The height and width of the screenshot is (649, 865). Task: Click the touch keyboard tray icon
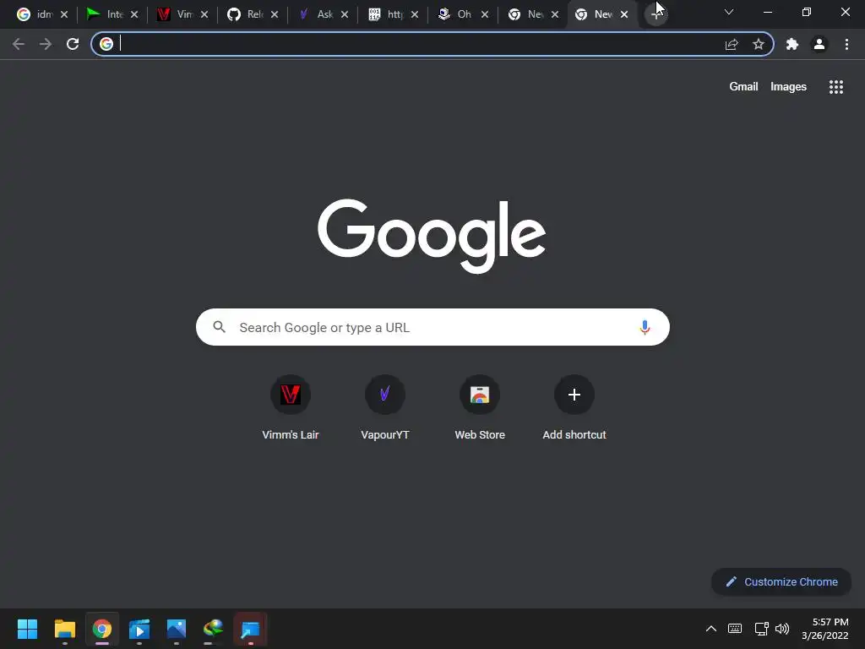[x=735, y=629]
